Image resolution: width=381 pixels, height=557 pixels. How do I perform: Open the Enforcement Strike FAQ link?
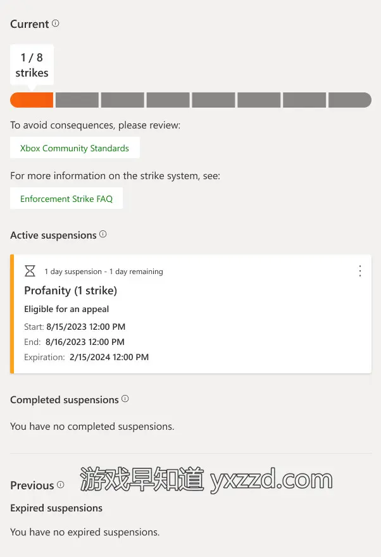click(66, 199)
